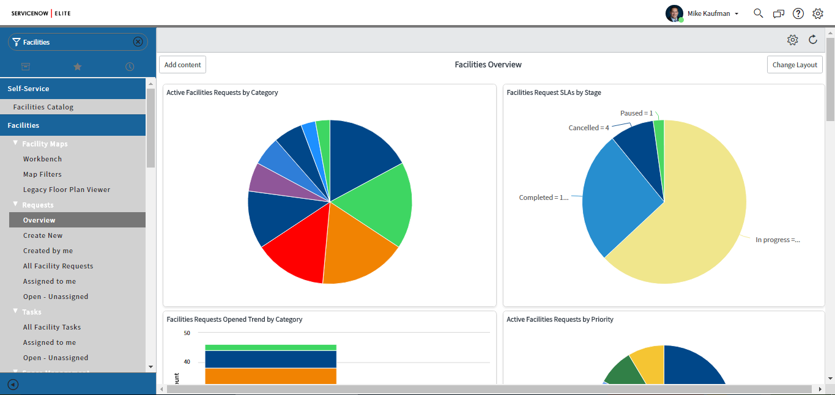This screenshot has width=835, height=395.
Task: Show all applications archive tab icon
Action: coord(26,67)
